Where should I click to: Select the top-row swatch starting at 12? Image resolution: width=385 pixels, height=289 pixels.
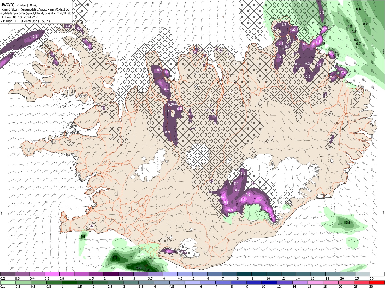pos(289,274)
